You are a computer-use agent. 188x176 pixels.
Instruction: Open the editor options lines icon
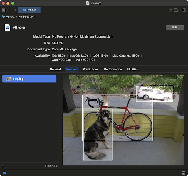(x=176, y=10)
